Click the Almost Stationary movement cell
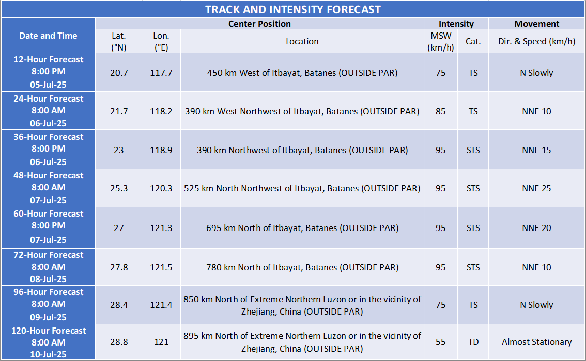 (537, 342)
